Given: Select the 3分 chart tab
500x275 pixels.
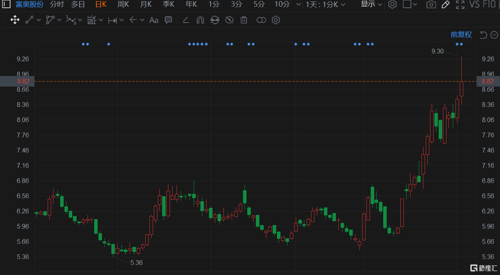Looking at the screenshot, I should 236,4.
